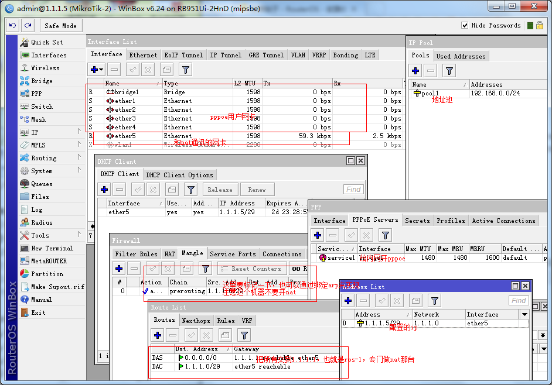Click Exit in the sidebar

(x=38, y=312)
